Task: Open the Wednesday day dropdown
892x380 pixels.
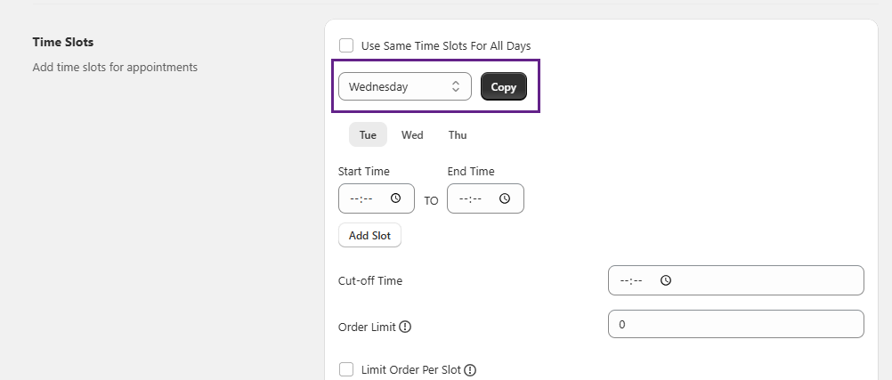Action: point(404,87)
